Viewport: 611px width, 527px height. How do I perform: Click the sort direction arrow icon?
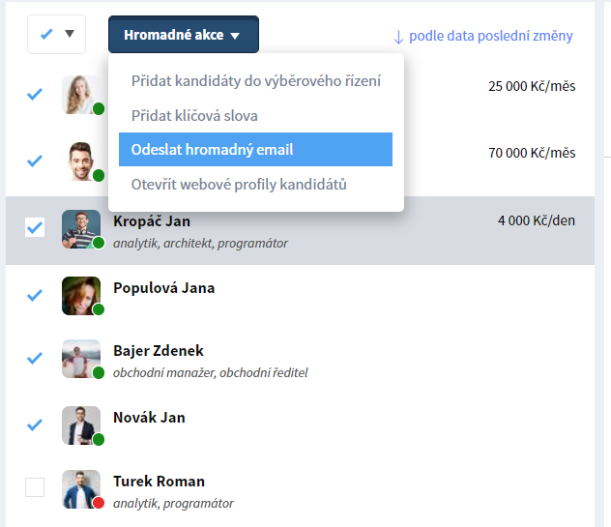click(398, 37)
